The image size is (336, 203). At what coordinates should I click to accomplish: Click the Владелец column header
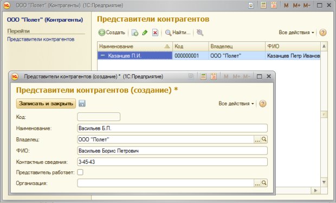pyautogui.click(x=237, y=46)
